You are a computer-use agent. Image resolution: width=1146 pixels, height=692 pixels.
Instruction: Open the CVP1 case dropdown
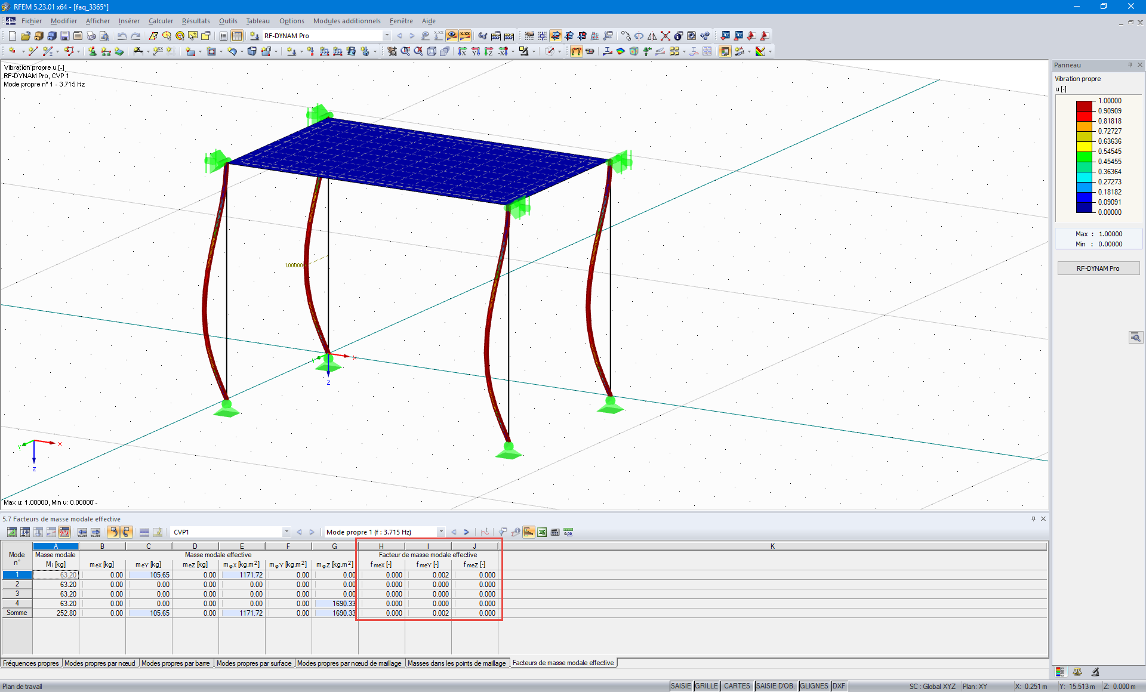pos(286,532)
